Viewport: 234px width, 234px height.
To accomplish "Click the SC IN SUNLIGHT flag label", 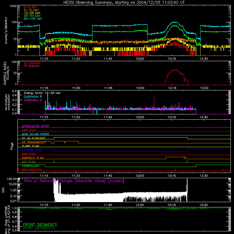I will (x=34, y=138).
